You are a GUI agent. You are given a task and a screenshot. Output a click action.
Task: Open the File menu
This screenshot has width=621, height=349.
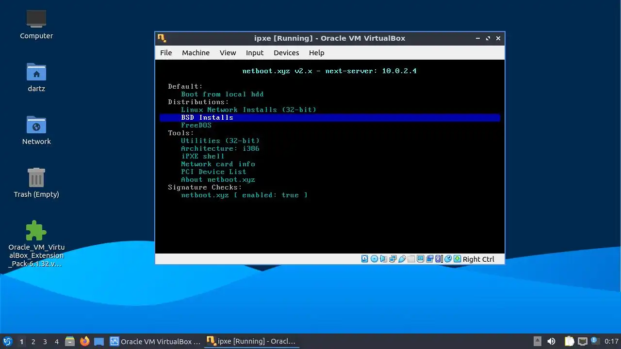tap(166, 53)
